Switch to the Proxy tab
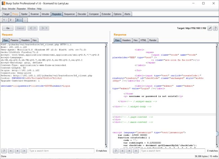The width and height of the screenshot is (219, 159). coord(15,14)
